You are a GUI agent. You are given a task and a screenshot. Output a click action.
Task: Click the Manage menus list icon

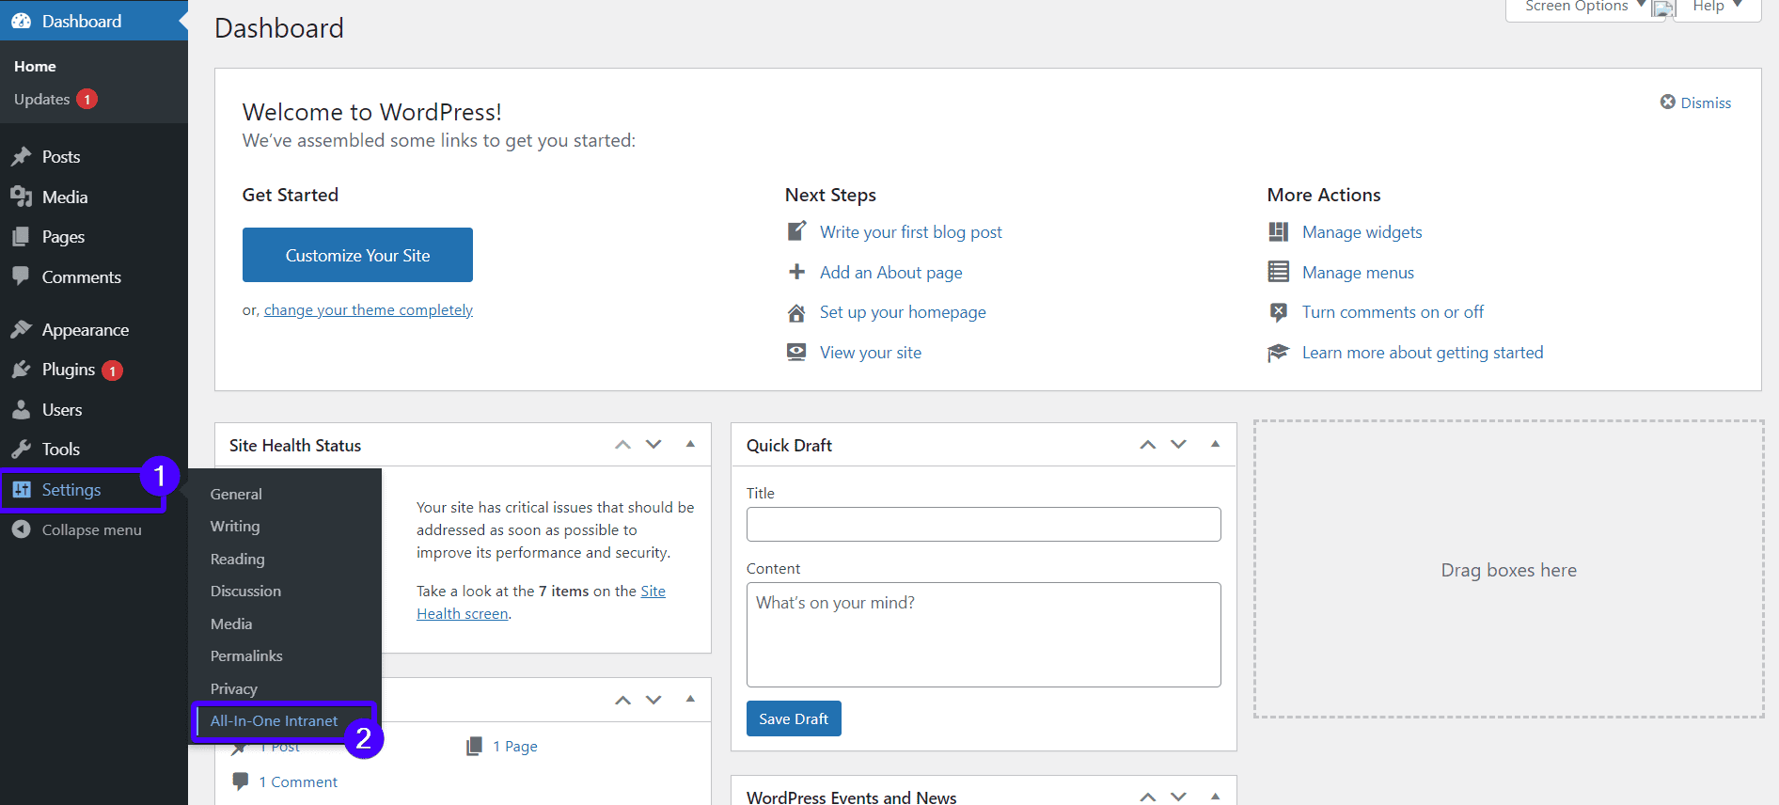click(1278, 272)
